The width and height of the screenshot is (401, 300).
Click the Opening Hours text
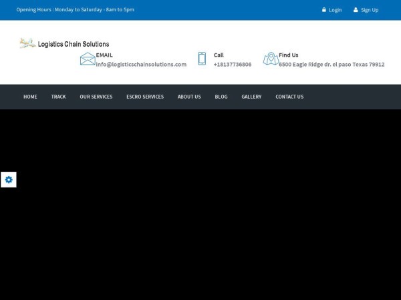coord(75,10)
